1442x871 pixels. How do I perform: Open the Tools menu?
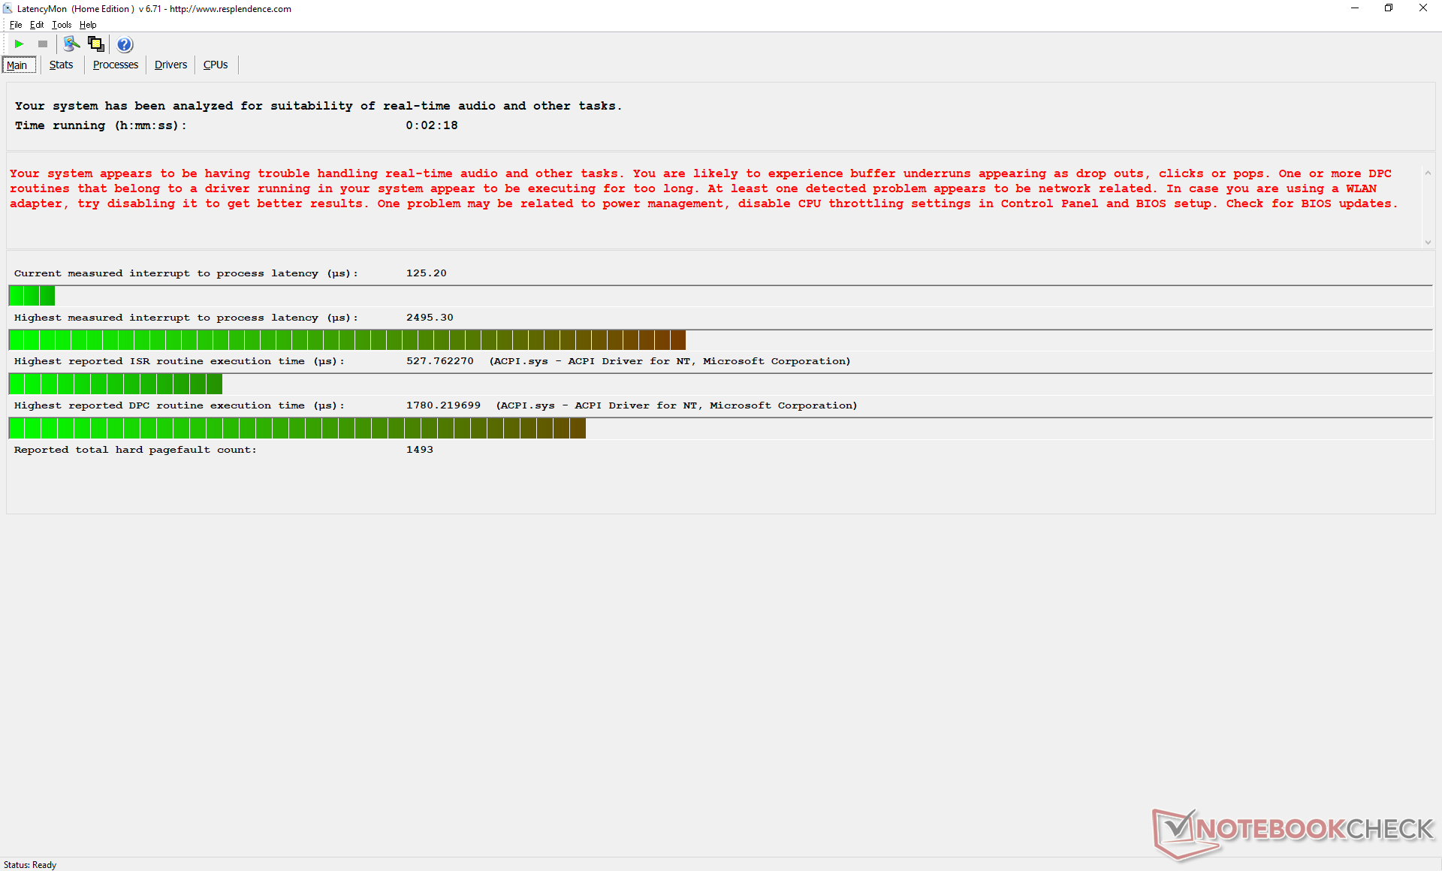[62, 25]
